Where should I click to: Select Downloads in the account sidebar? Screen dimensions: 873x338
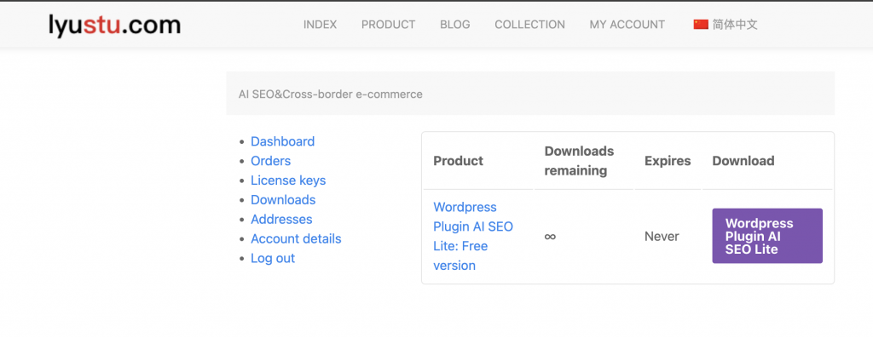click(283, 199)
